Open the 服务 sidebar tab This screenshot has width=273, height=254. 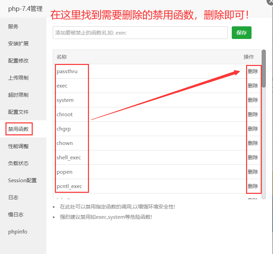click(13, 27)
